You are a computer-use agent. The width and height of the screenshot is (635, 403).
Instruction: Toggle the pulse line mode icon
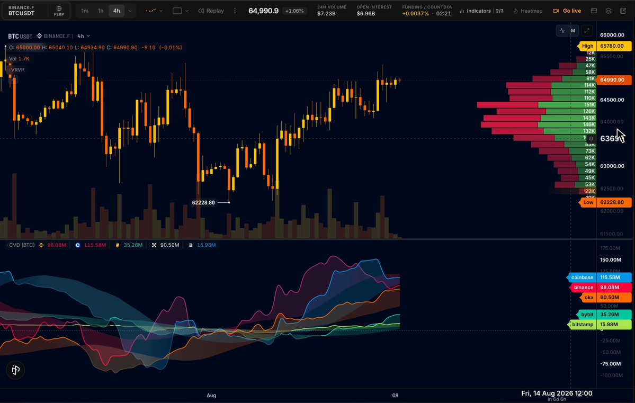coord(562,30)
